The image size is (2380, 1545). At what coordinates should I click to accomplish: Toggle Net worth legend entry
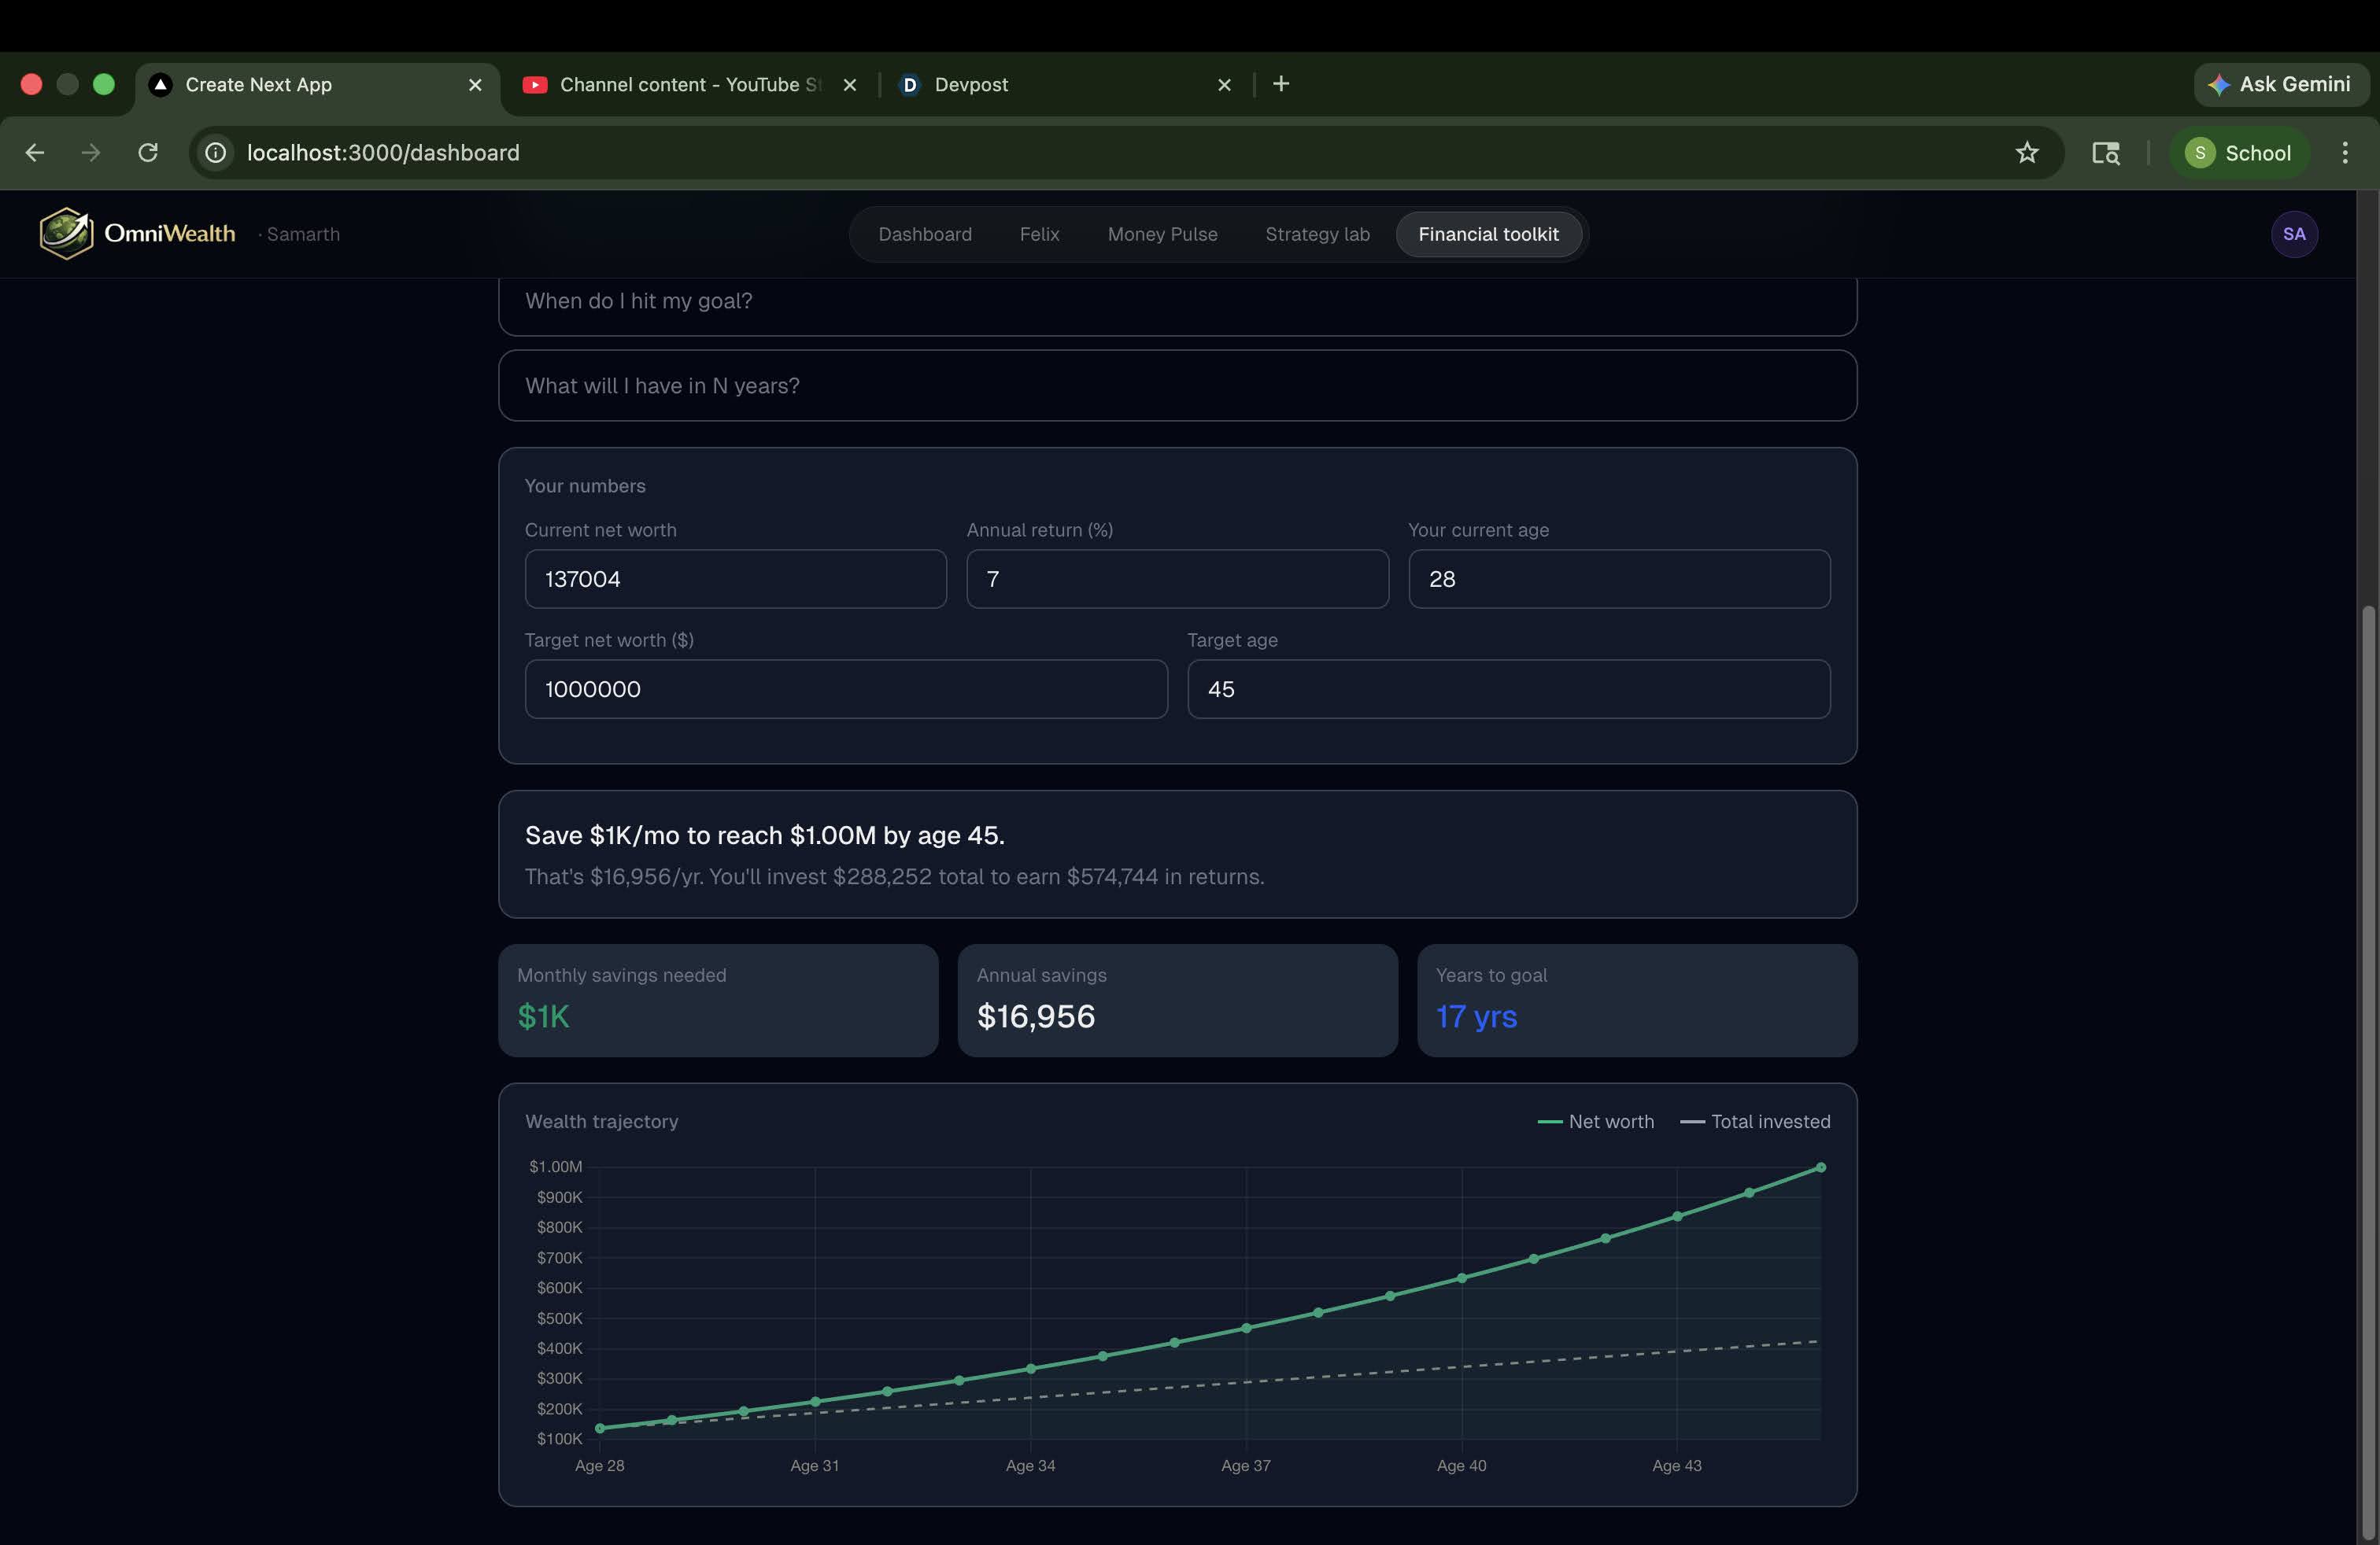pyautogui.click(x=1595, y=1121)
